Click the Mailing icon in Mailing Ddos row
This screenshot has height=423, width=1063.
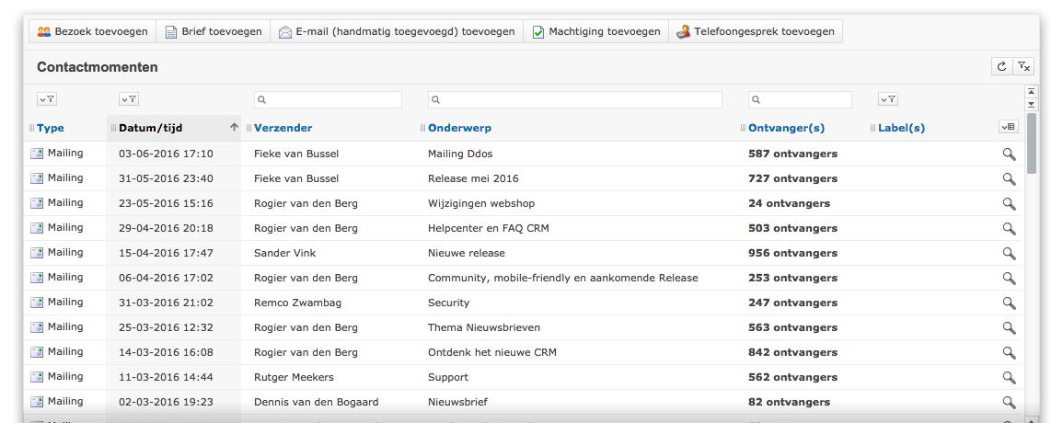tap(37, 154)
